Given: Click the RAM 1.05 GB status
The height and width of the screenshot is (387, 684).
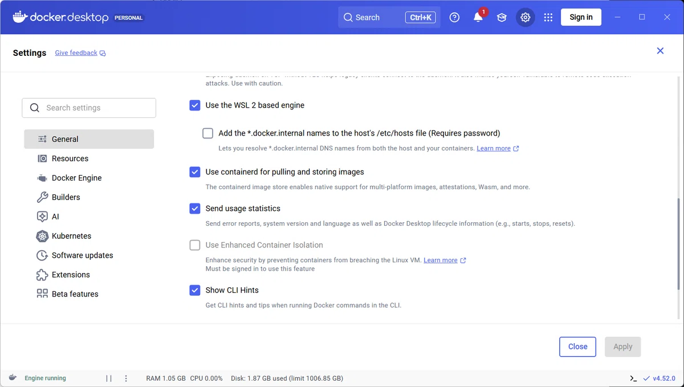Looking at the screenshot, I should click(166, 378).
